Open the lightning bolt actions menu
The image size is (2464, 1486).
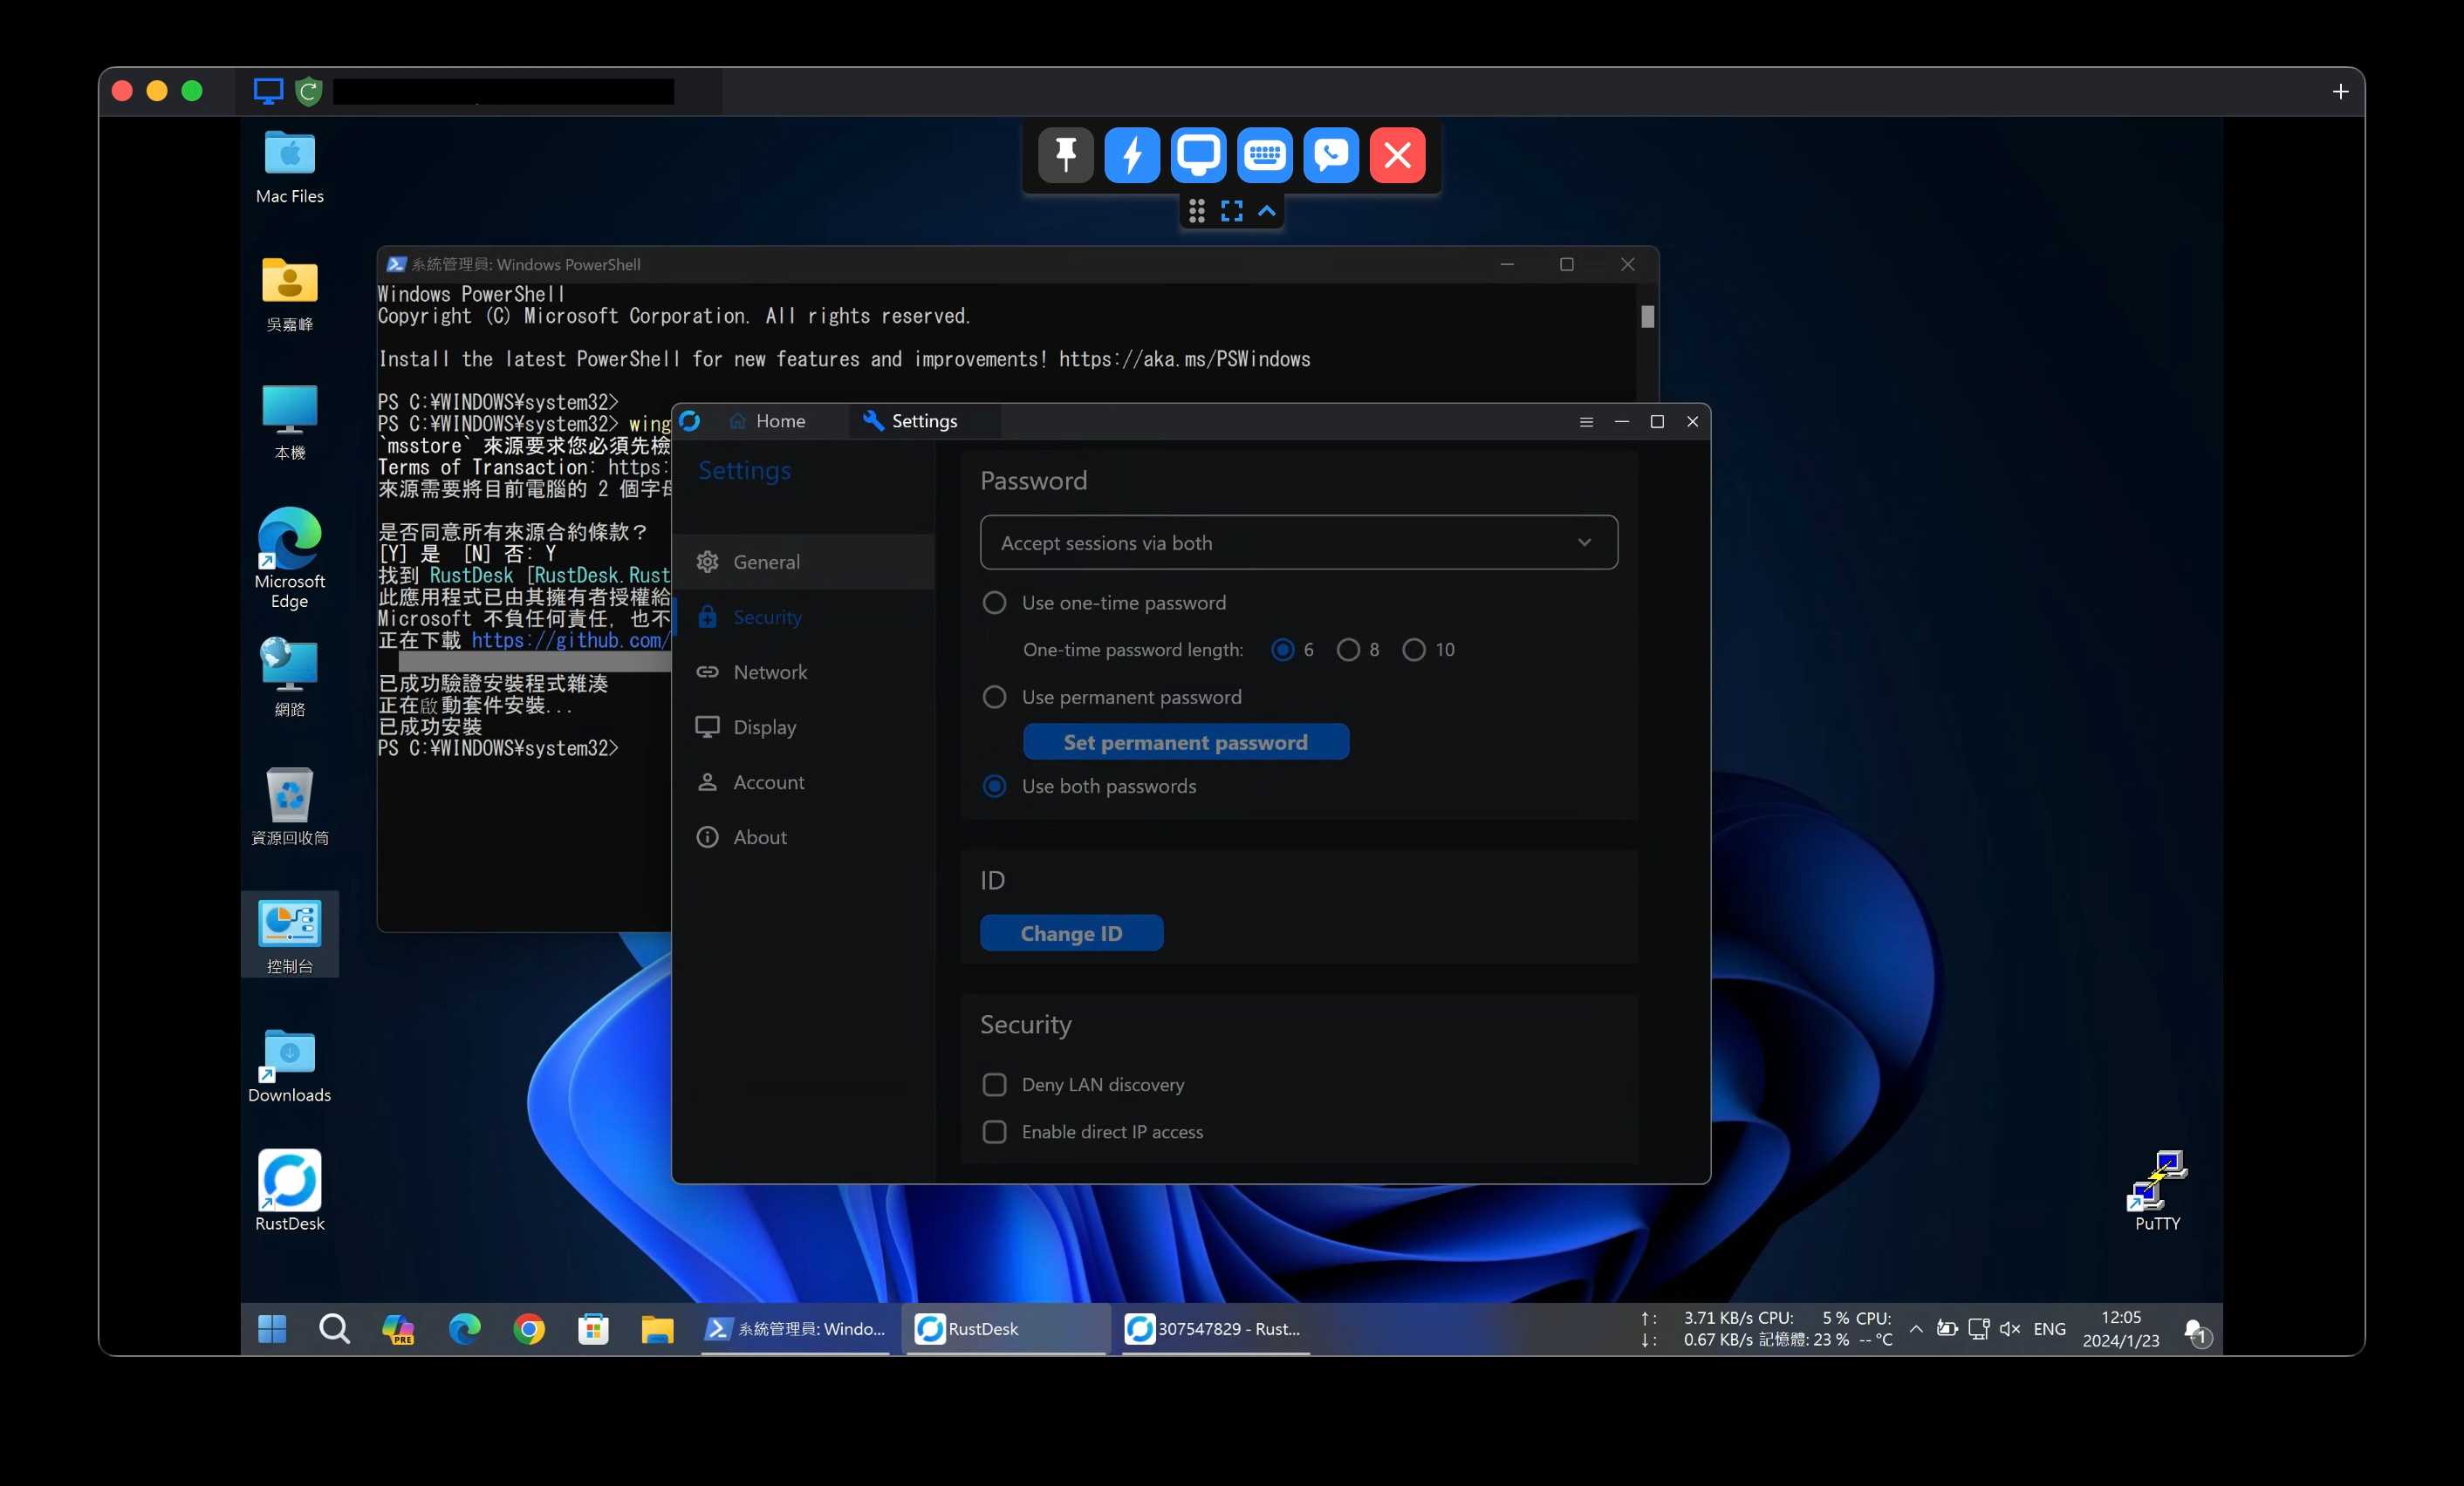1131,155
